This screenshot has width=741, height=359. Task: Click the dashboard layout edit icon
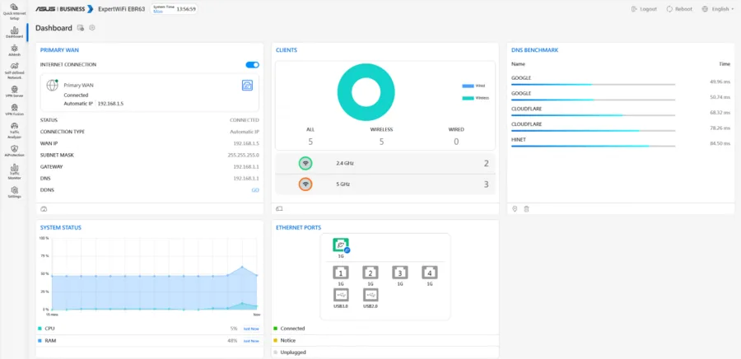click(81, 28)
